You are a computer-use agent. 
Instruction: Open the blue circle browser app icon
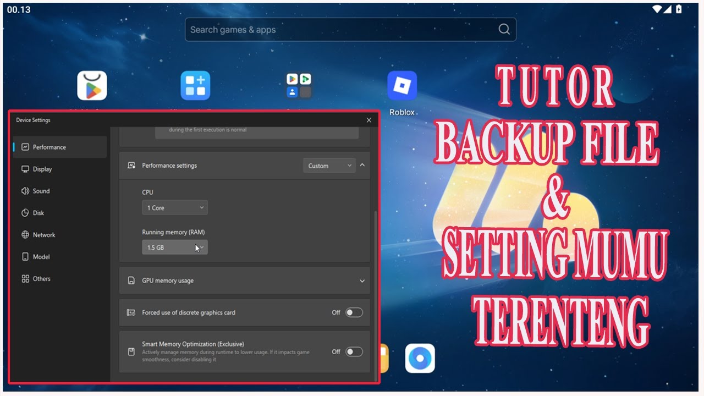pos(420,359)
